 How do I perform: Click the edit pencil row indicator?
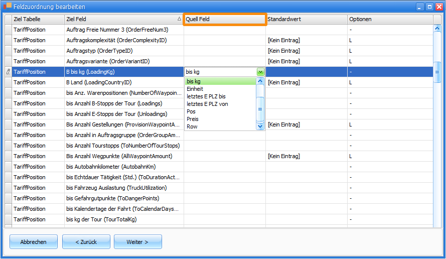click(8, 72)
